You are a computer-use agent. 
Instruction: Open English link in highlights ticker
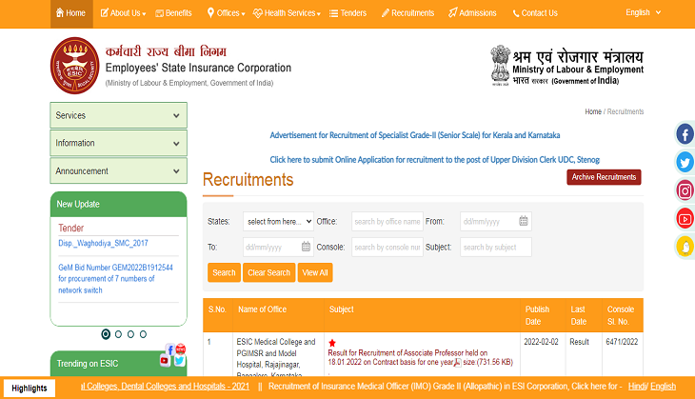(663, 386)
